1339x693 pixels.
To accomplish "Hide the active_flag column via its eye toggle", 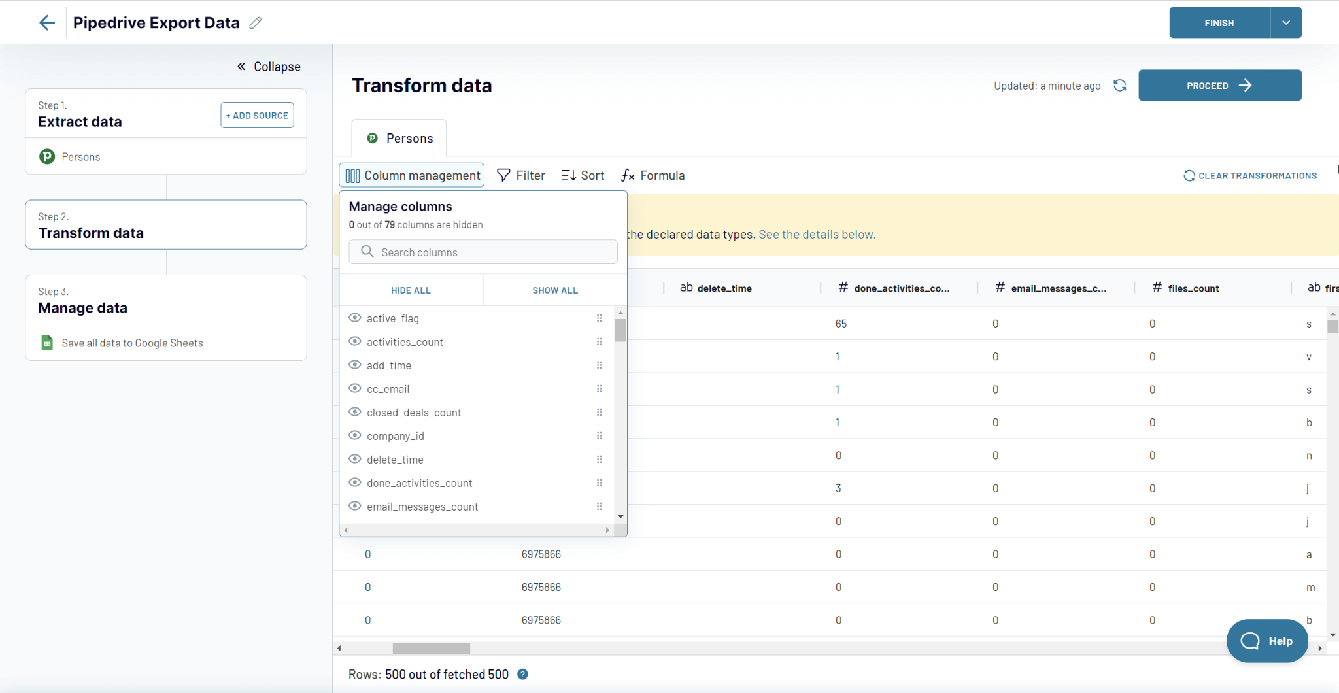I will (355, 318).
